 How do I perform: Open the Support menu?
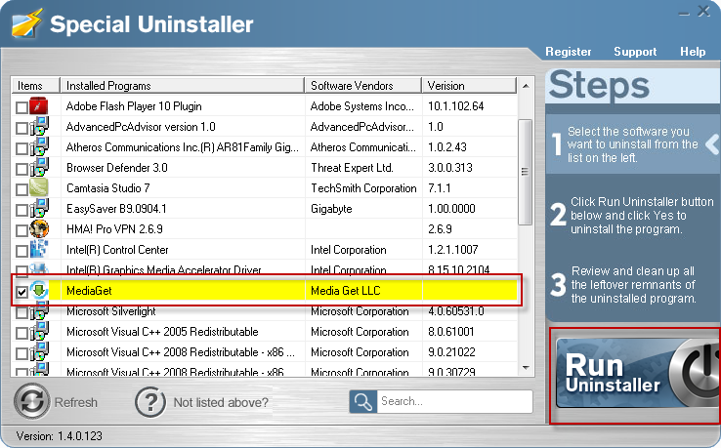635,52
